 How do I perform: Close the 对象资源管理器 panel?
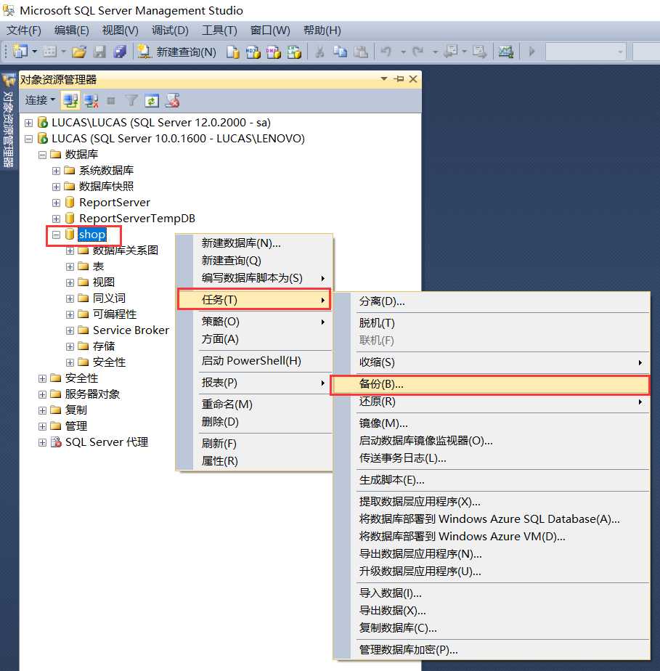click(412, 78)
